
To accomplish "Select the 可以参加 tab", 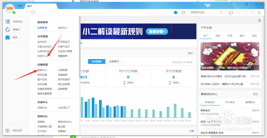I will [x=230, y=102].
